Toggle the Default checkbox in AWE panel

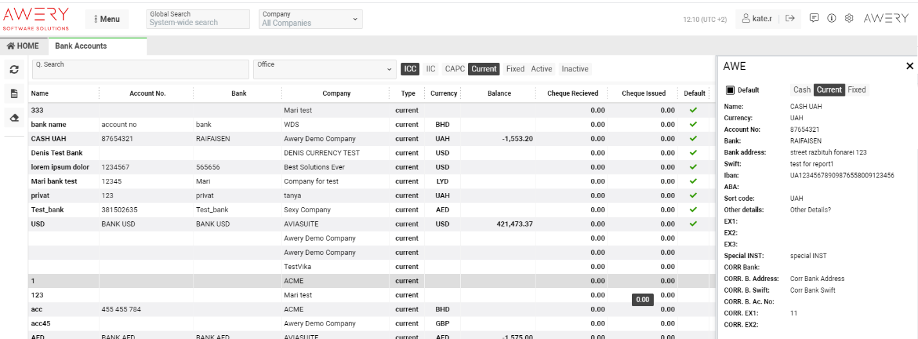click(730, 90)
